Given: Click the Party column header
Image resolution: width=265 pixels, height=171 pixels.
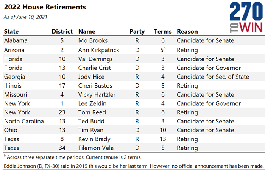Looking at the screenshot, I should point(137,32).
